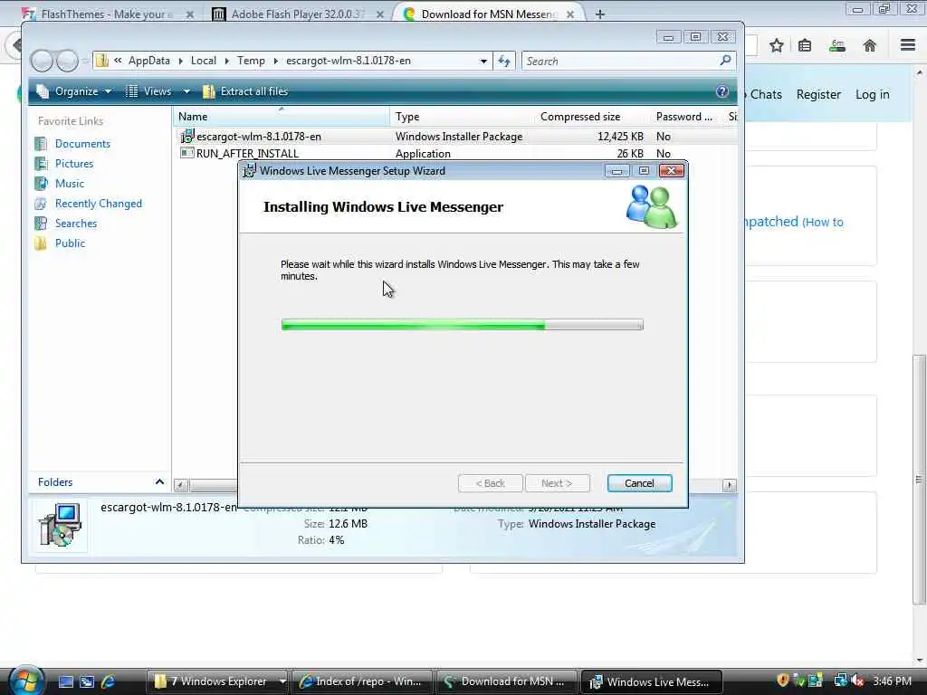Select escargot-wlm-8.1.0178-en installer file row
Screen dimensions: 927x695
[455, 137]
